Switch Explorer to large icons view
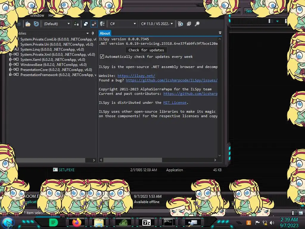This screenshot has height=229, width=305. click(x=301, y=213)
